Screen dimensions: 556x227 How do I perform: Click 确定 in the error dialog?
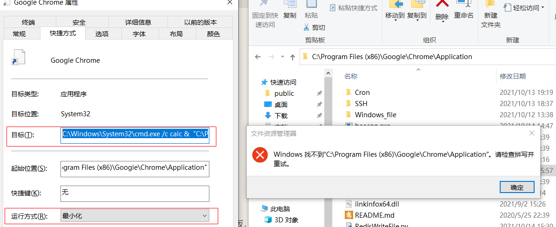(x=516, y=187)
